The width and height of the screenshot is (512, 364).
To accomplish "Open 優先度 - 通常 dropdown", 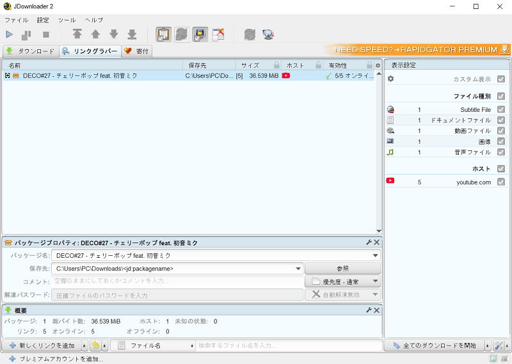I will (x=342, y=281).
